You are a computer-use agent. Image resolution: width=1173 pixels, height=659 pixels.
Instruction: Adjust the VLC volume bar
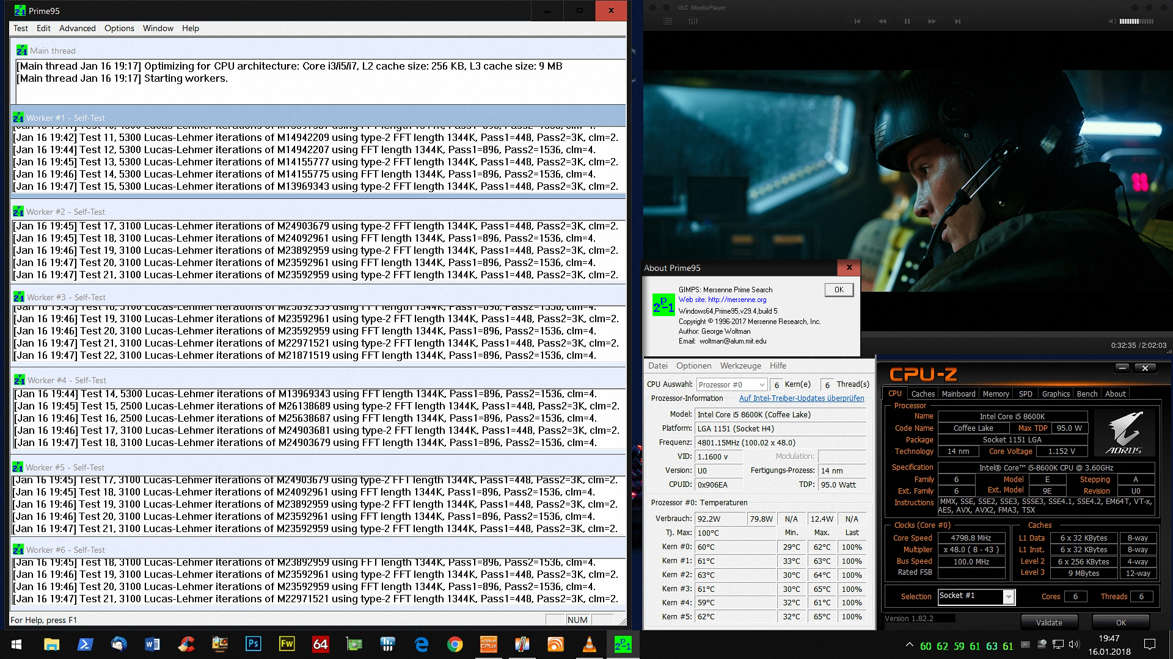pyautogui.click(x=1136, y=21)
